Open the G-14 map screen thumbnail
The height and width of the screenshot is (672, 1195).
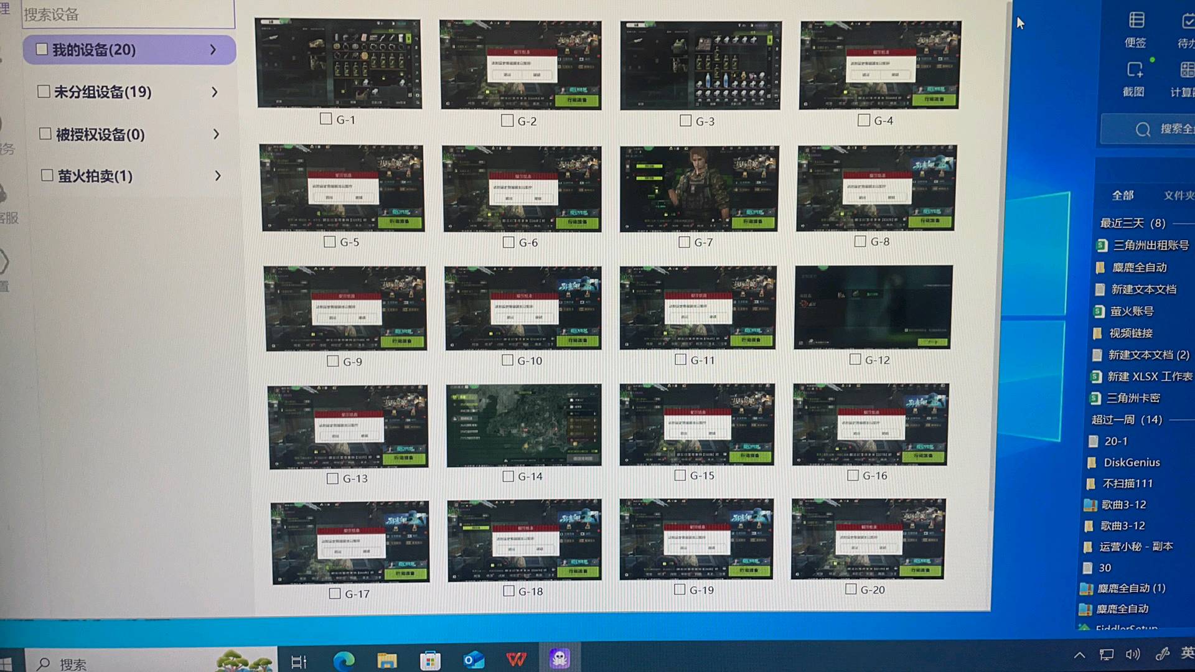pyautogui.click(x=524, y=424)
